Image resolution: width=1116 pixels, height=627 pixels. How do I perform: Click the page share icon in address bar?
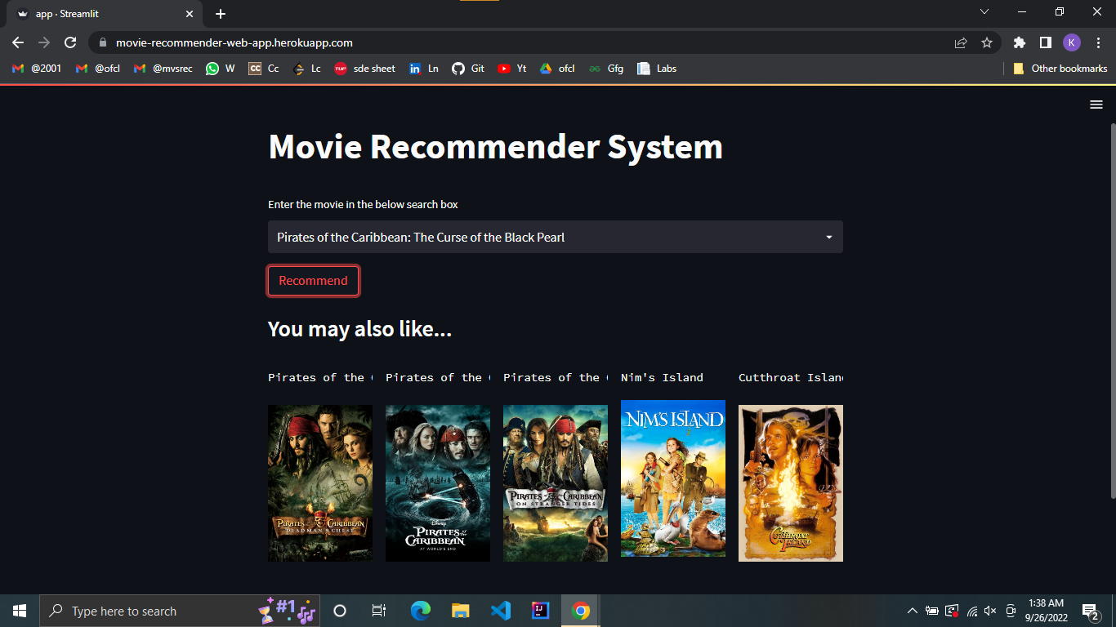[x=960, y=42]
